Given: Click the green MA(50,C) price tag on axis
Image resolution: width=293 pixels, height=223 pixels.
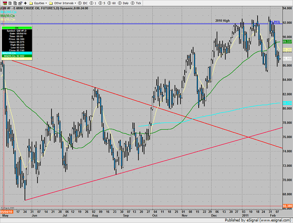Looking at the screenshot, I should (x=287, y=41).
